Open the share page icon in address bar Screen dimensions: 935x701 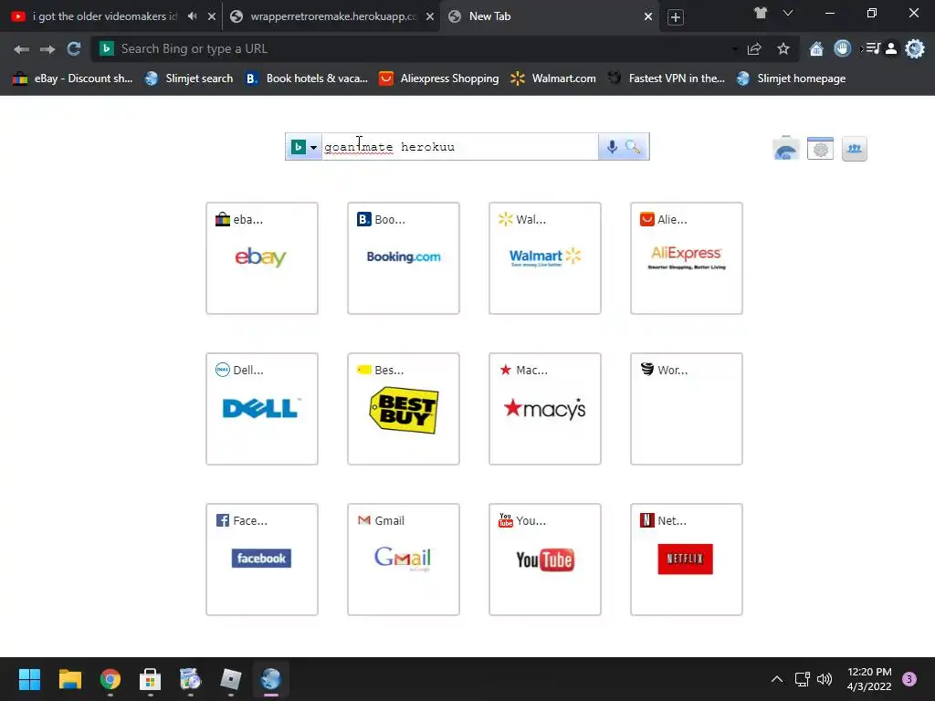[x=754, y=49]
